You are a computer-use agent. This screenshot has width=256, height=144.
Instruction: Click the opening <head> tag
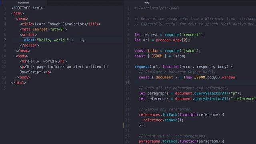22,19
